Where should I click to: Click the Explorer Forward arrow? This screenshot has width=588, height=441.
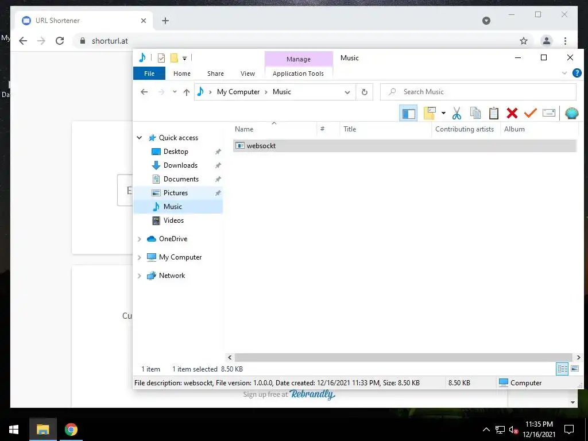point(161,92)
